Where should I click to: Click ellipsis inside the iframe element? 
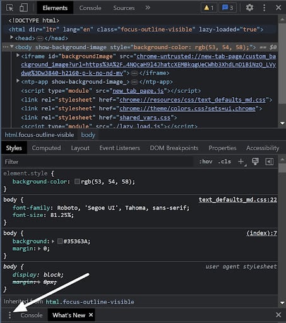[134, 73]
